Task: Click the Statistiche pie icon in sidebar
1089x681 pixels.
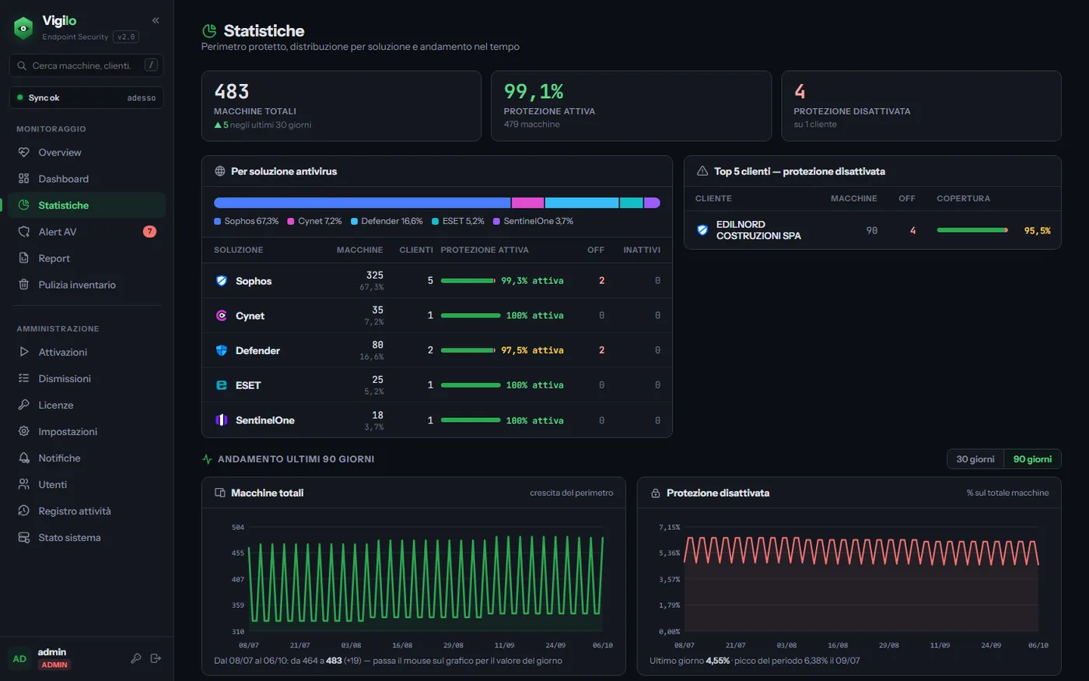Action: pyautogui.click(x=23, y=205)
